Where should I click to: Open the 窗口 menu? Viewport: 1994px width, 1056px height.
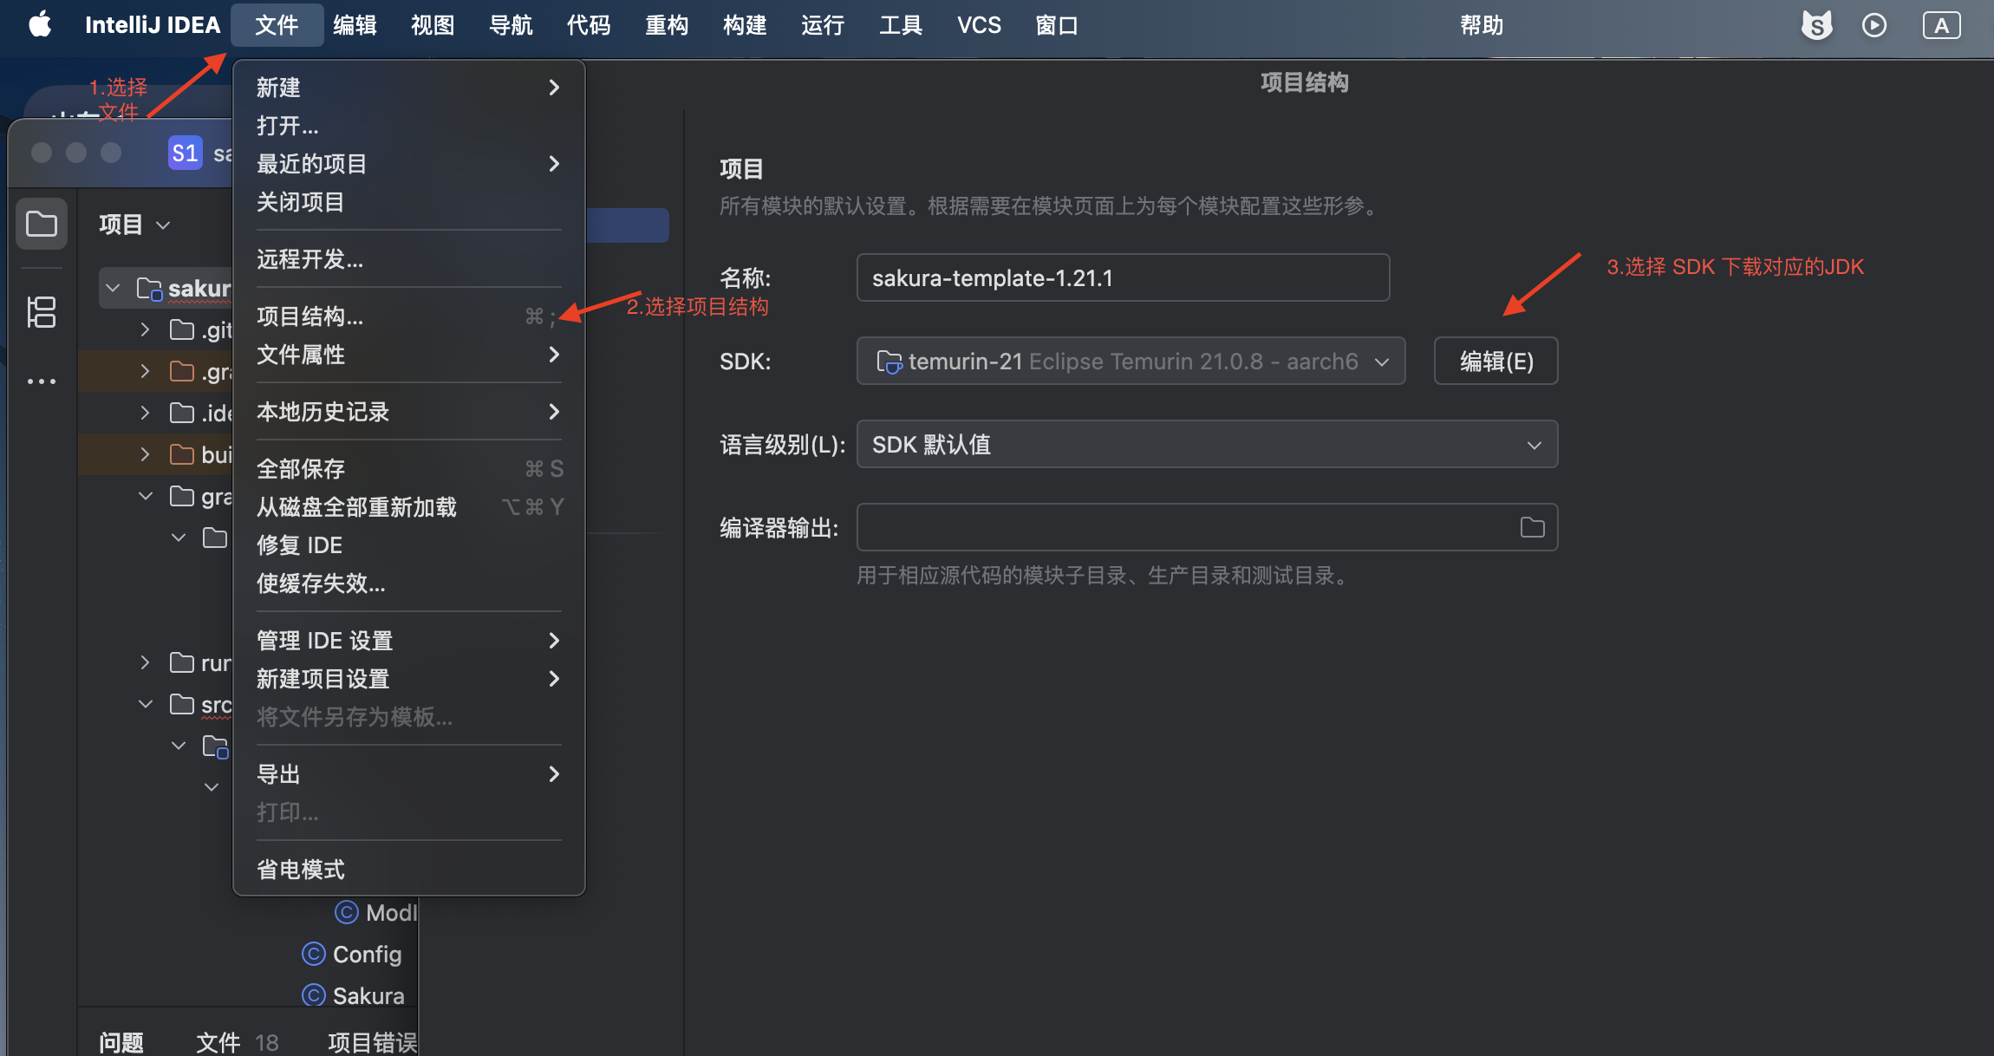point(1057,25)
